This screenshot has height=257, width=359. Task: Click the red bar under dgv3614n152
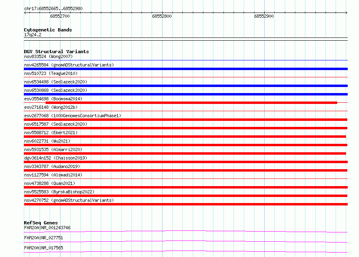(186, 162)
